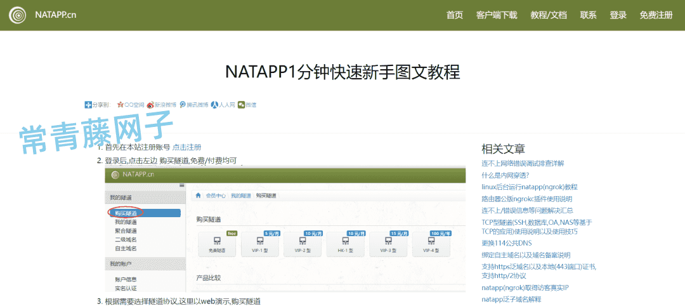The width and height of the screenshot is (685, 306).
Task: Click the circled 购买隧道 item in tutorial screenshot
Action: [x=126, y=212]
